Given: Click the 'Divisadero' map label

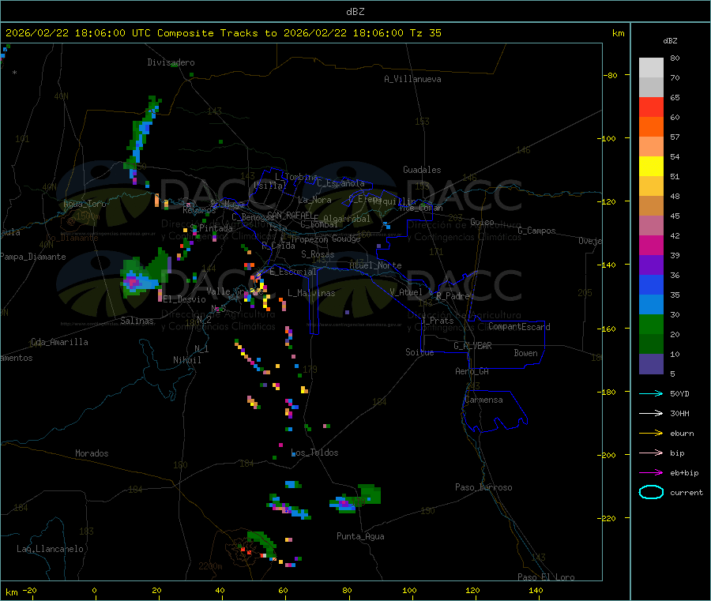Looking at the screenshot, I should click(x=171, y=62).
